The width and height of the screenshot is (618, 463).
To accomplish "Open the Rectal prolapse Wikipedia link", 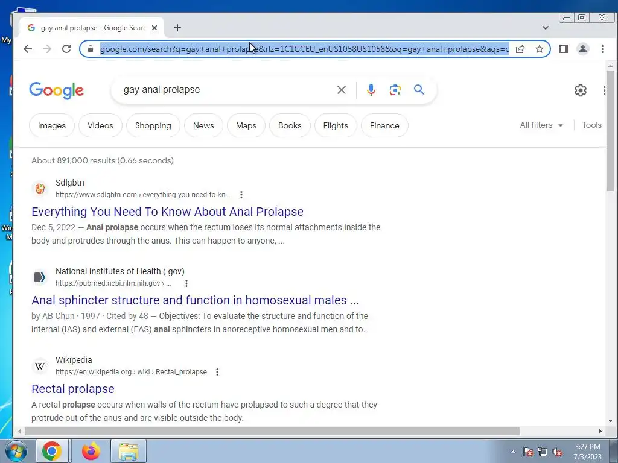I will 73,389.
